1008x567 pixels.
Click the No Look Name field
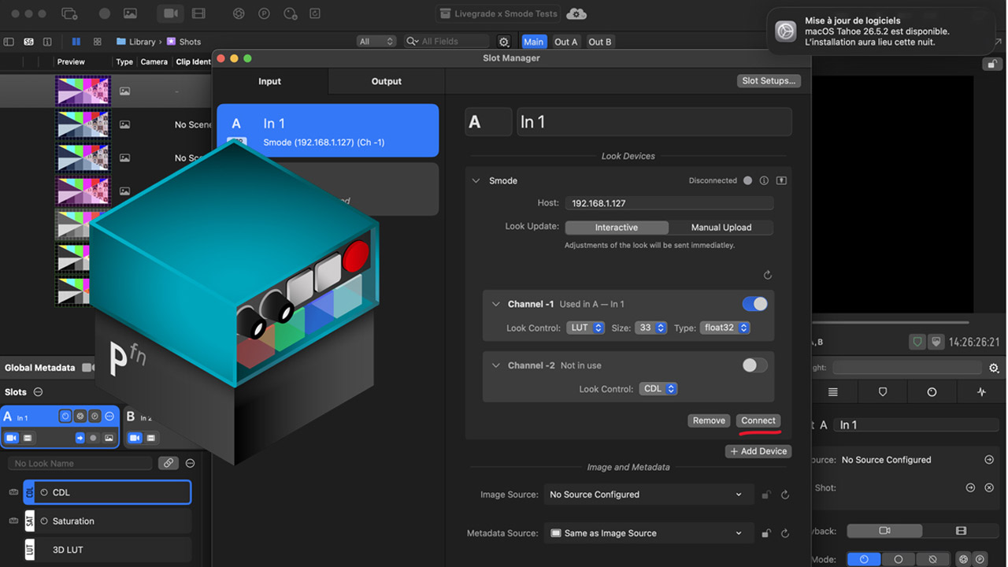pos(80,464)
